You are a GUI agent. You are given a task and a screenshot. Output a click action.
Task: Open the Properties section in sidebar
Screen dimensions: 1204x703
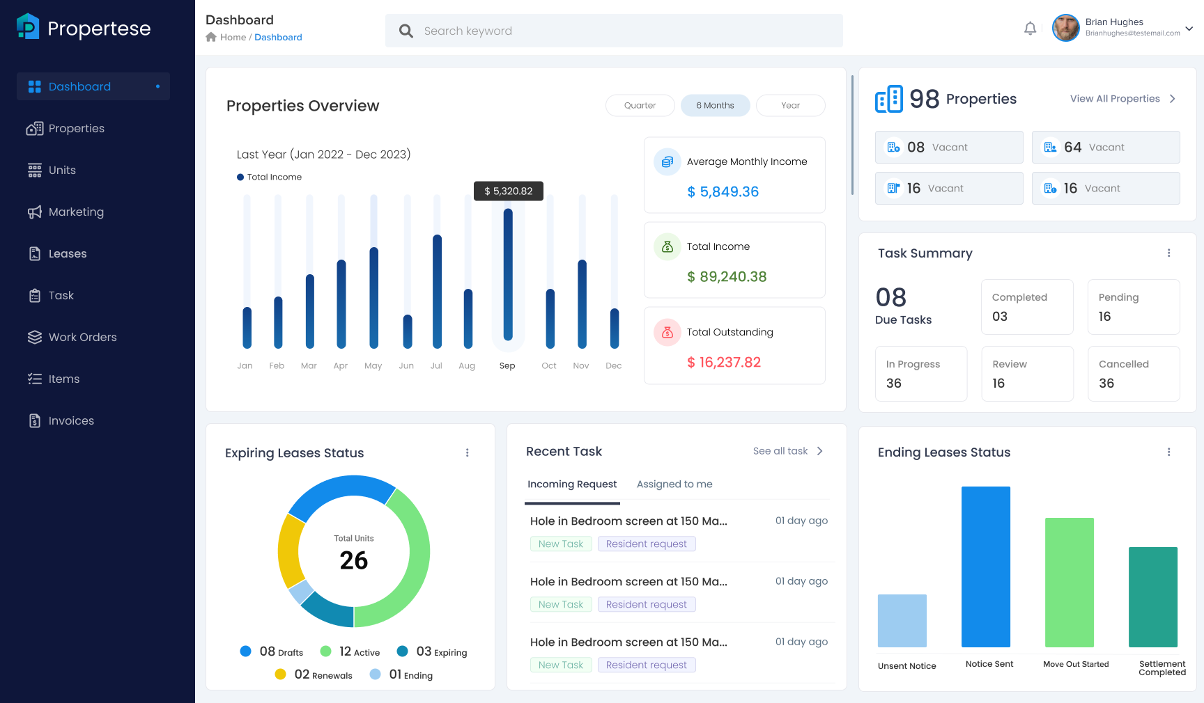[77, 128]
